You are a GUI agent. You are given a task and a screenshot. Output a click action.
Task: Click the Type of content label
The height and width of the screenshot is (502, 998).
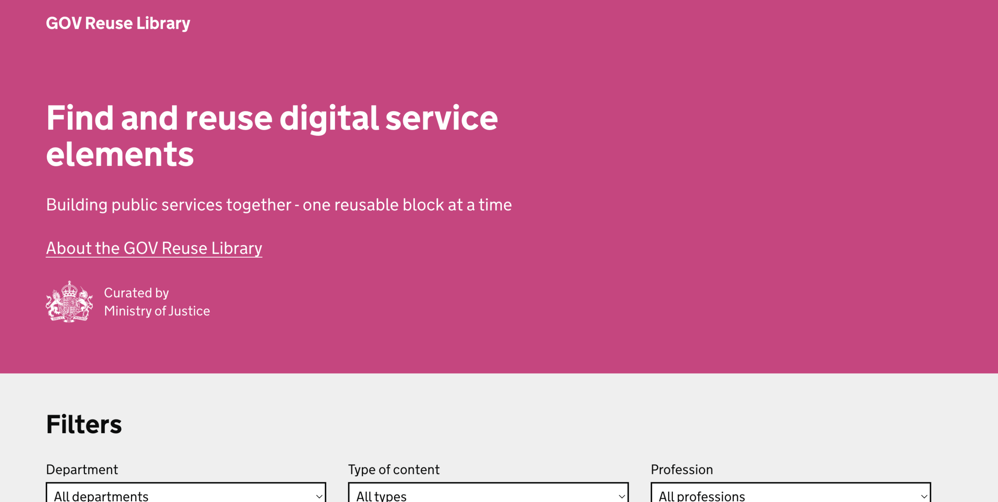pyautogui.click(x=394, y=470)
